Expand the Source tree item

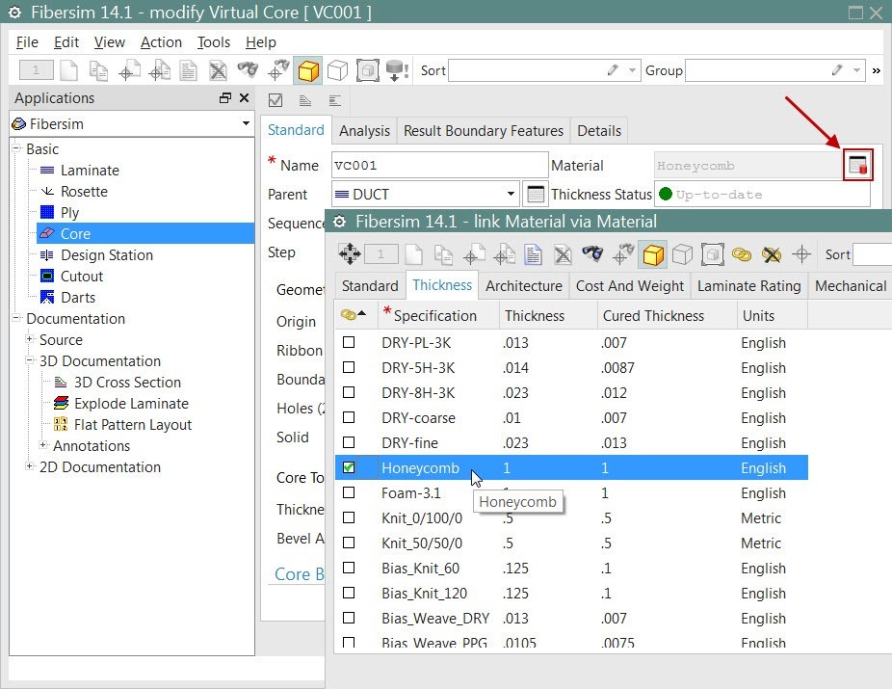tap(29, 339)
